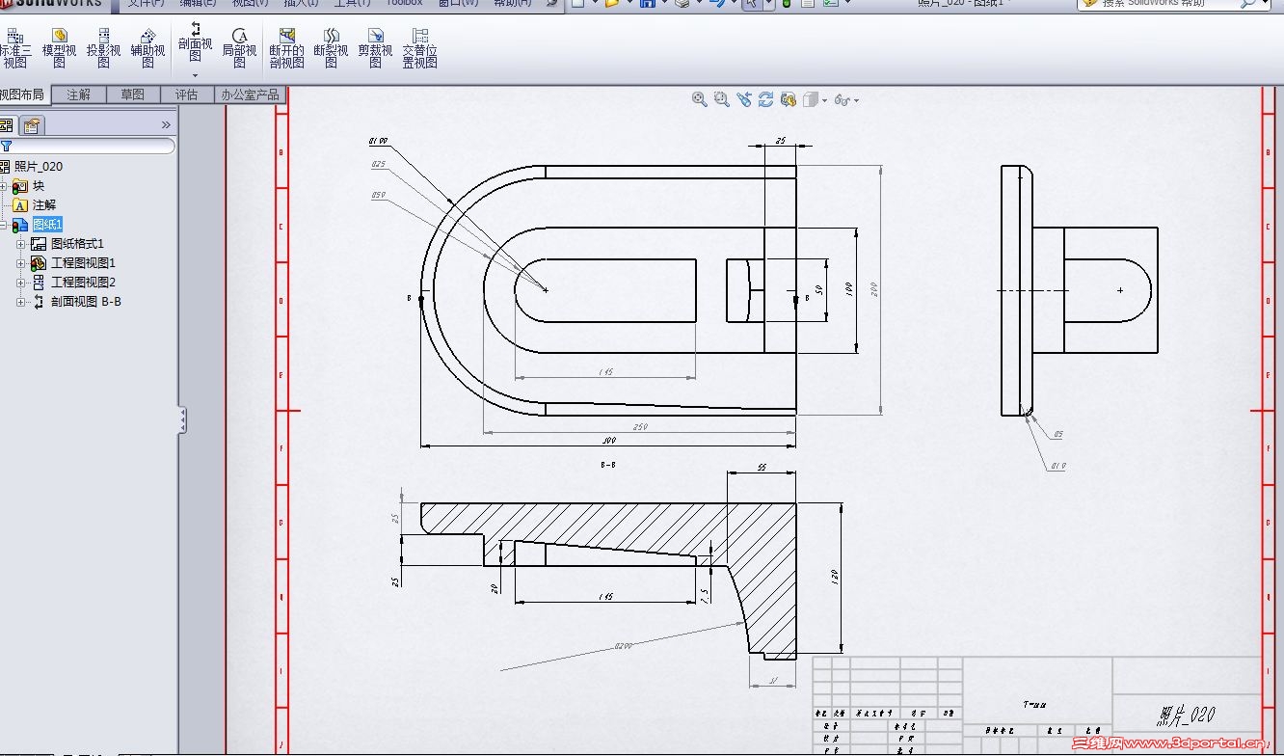Switch to the 办公室产品 tab
1284x756 pixels.
pyautogui.click(x=250, y=94)
